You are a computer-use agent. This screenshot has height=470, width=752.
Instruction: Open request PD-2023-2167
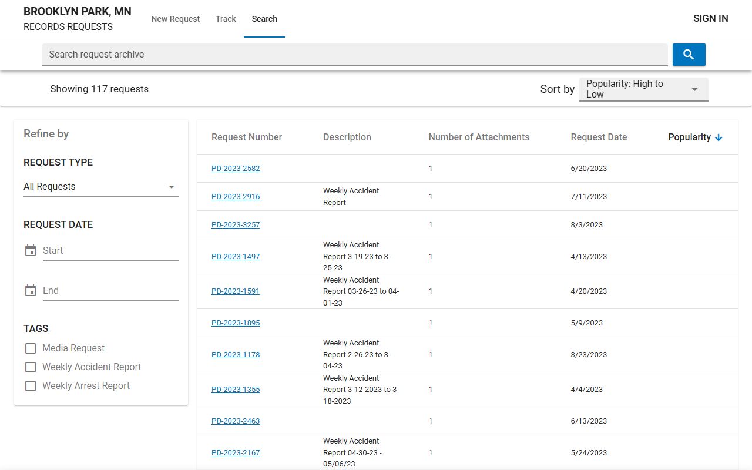[x=236, y=453]
